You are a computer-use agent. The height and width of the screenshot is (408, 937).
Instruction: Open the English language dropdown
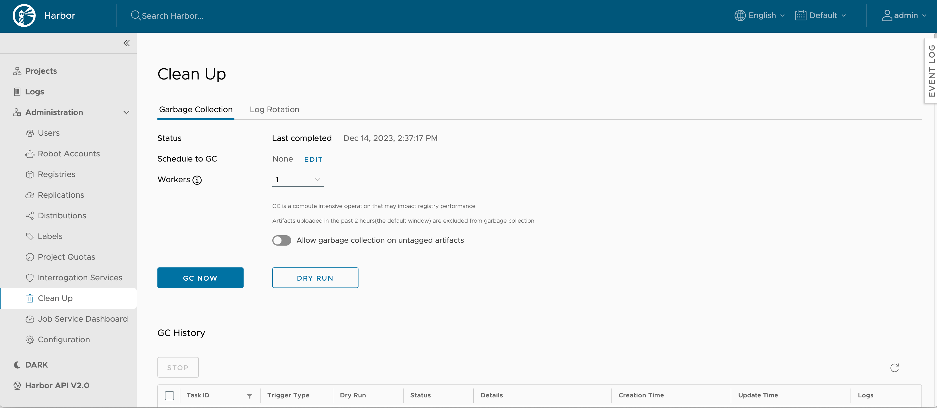coord(759,15)
